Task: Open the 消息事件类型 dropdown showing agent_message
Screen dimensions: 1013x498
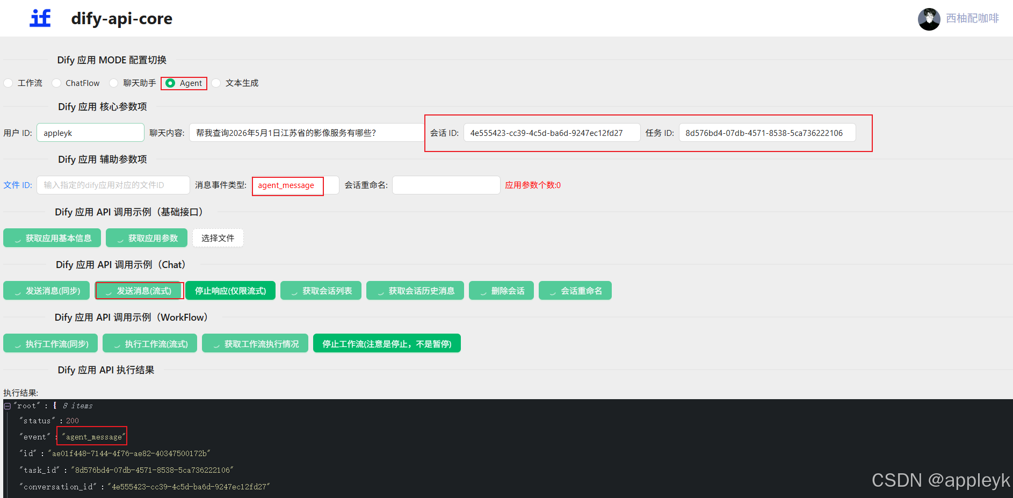Action: (x=295, y=185)
